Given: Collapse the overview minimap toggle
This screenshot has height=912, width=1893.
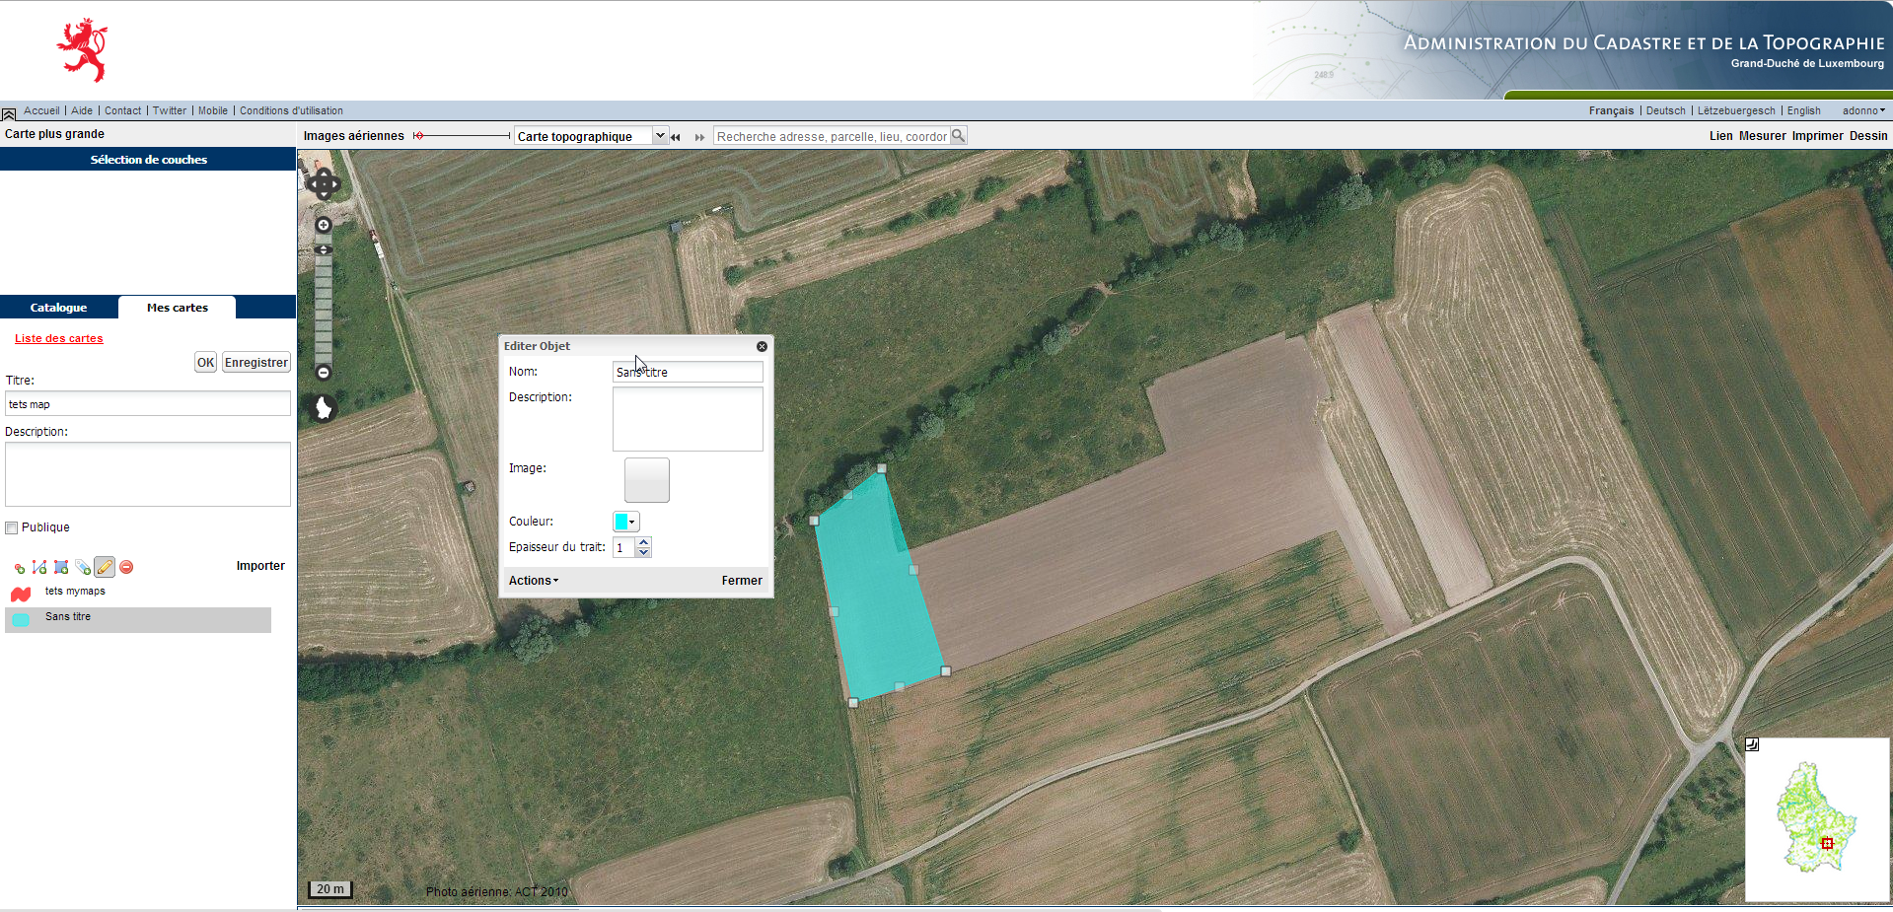Looking at the screenshot, I should [1752, 744].
